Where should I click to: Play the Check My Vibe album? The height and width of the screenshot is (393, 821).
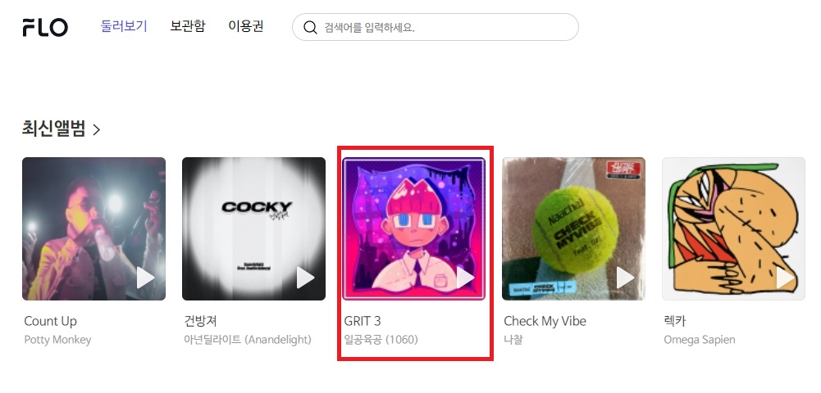[625, 278]
